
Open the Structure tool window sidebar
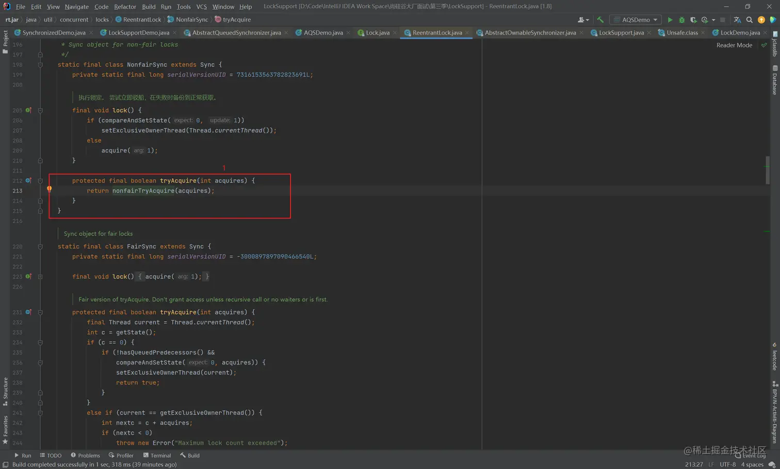click(5, 391)
